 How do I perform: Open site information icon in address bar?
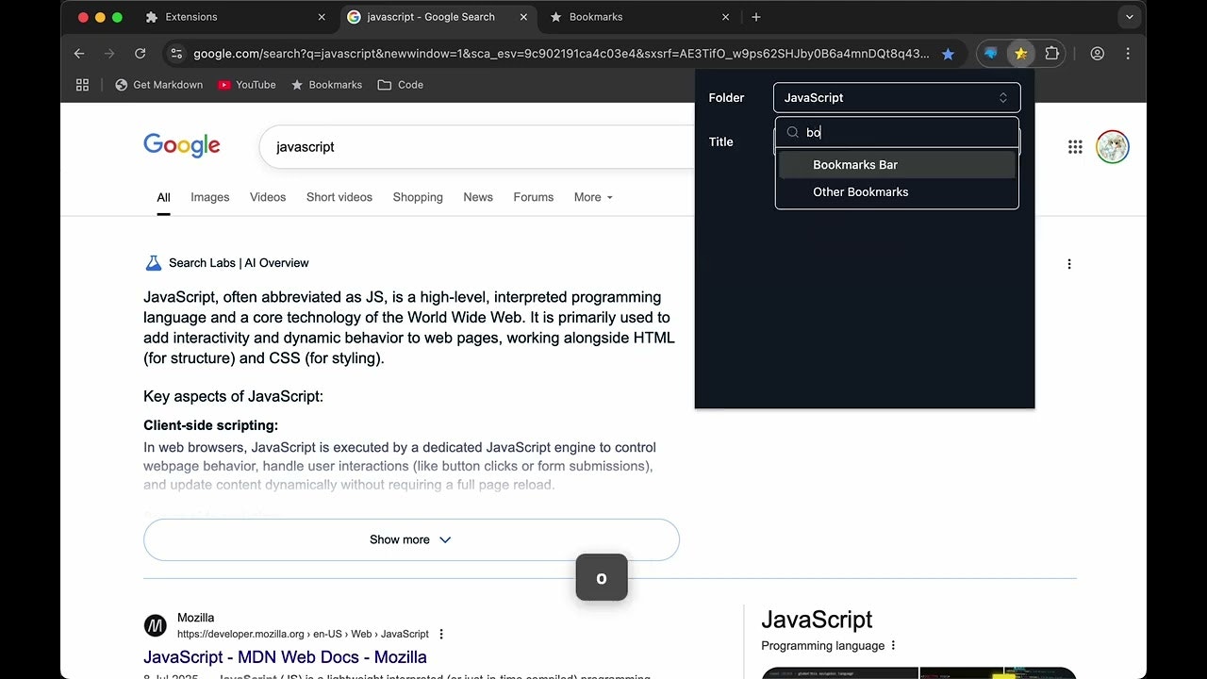(176, 54)
